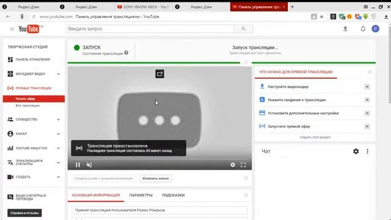
Task: Collapse the 'Укажите сведения о трансляции' item
Action: (367, 100)
